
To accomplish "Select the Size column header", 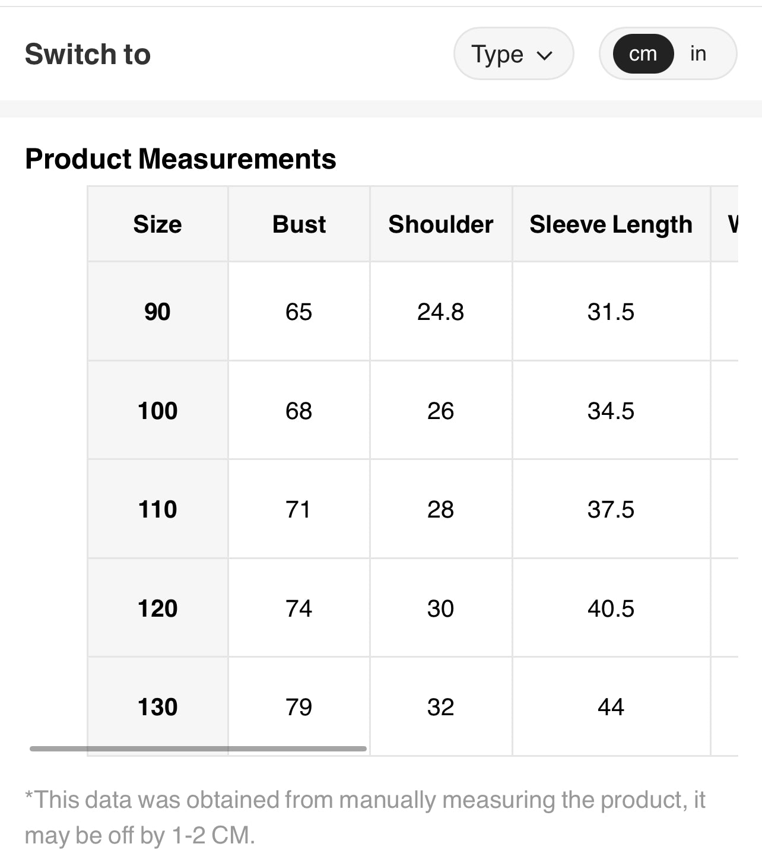I will click(x=157, y=224).
